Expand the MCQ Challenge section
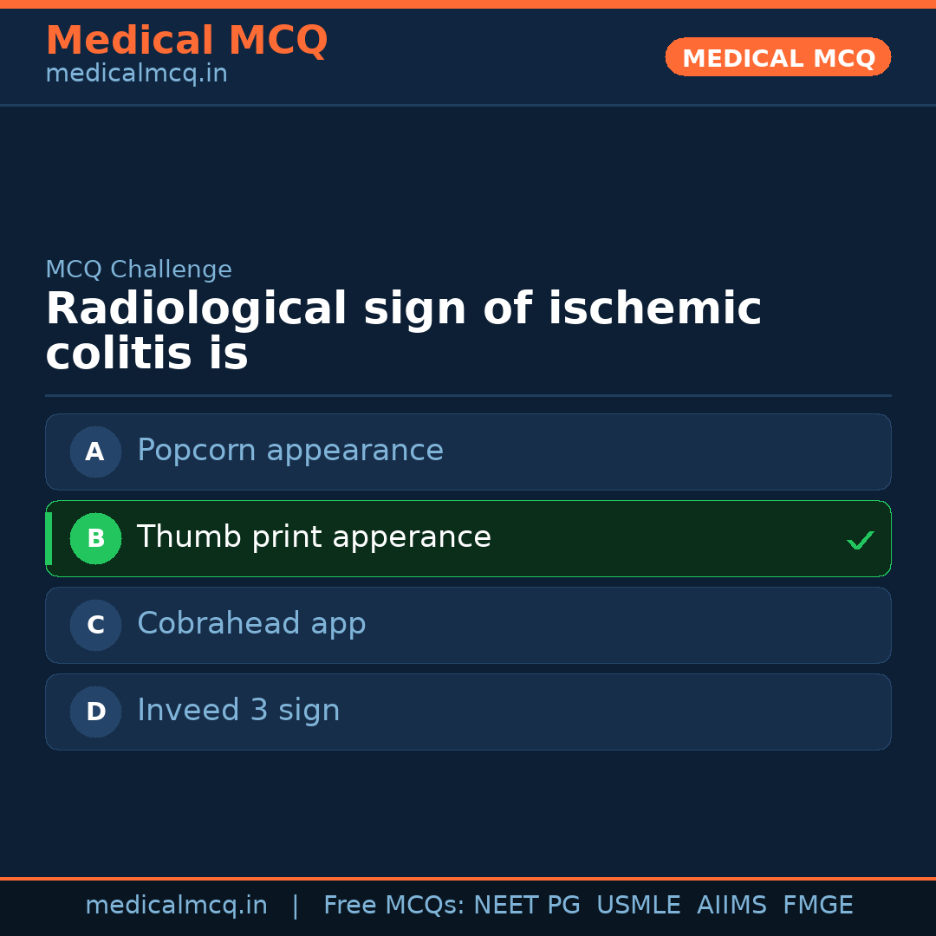Screen dimensions: 936x936 coord(139,270)
